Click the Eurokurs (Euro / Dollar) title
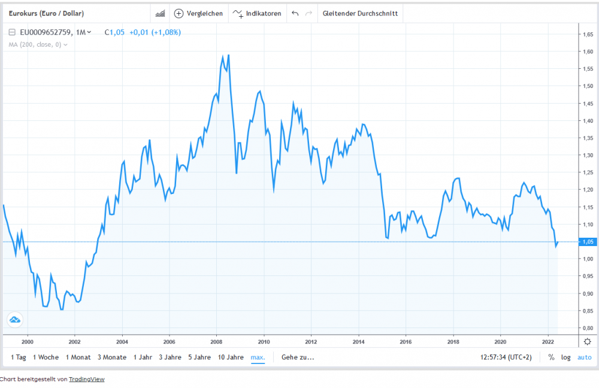Viewport: 599px width, 388px height. click(x=46, y=13)
